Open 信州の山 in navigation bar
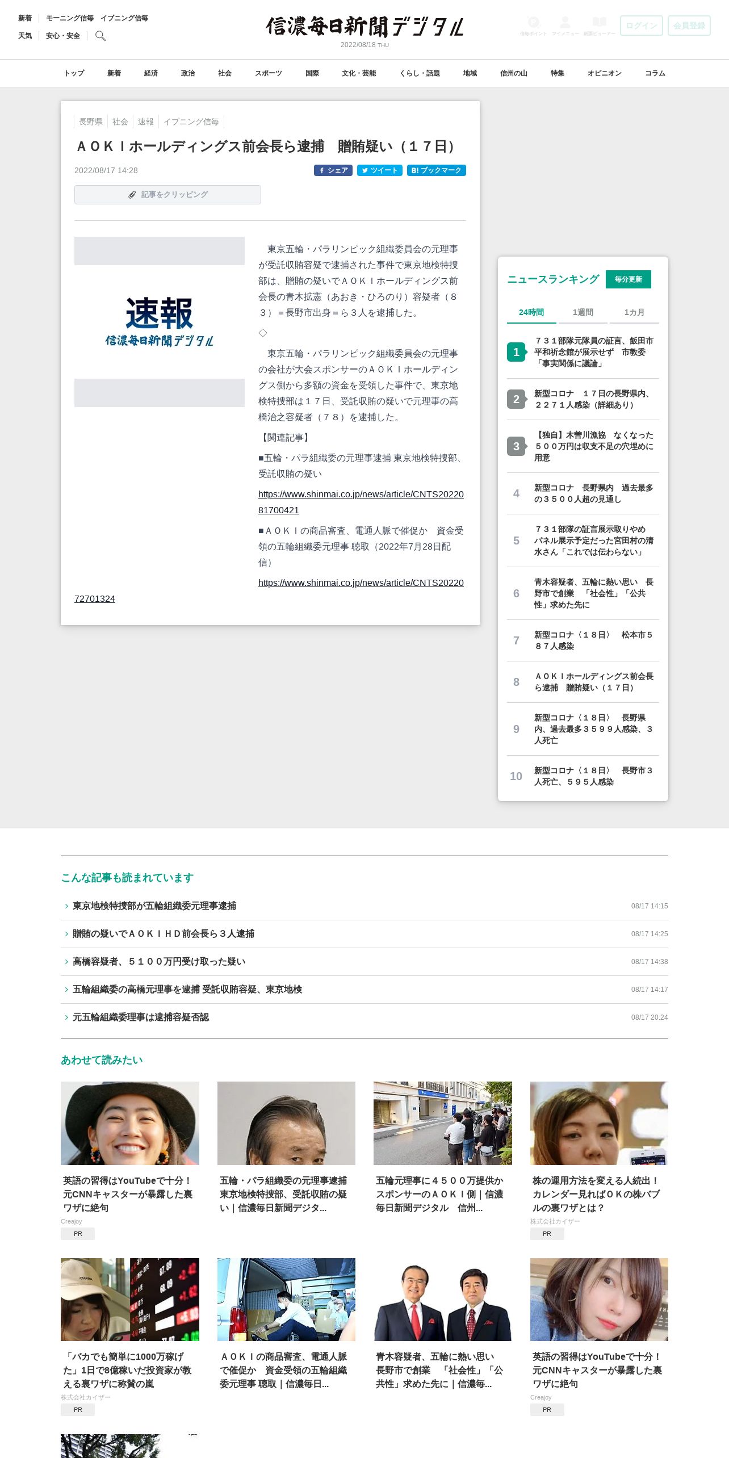 click(514, 73)
